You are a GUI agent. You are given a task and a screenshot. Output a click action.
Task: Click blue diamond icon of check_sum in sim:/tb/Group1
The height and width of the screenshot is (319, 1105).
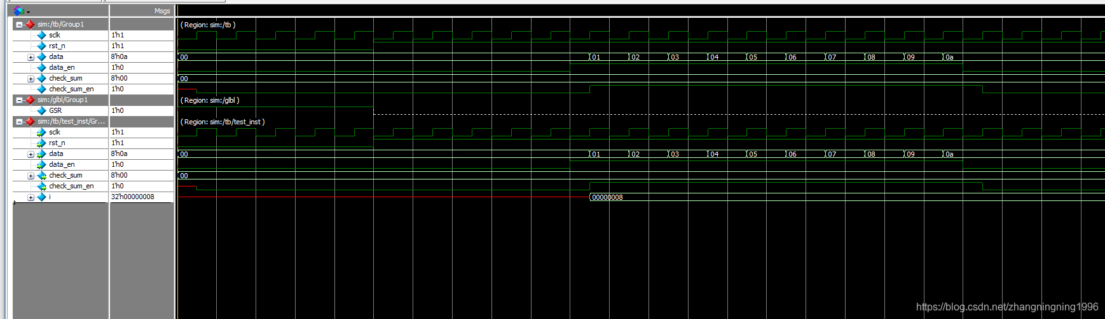pyautogui.click(x=42, y=79)
